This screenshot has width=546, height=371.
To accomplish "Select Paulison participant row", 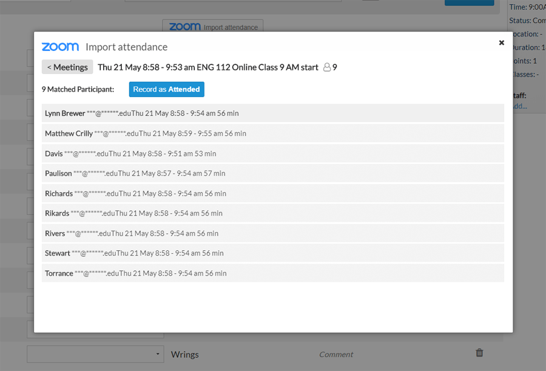I will (x=272, y=173).
